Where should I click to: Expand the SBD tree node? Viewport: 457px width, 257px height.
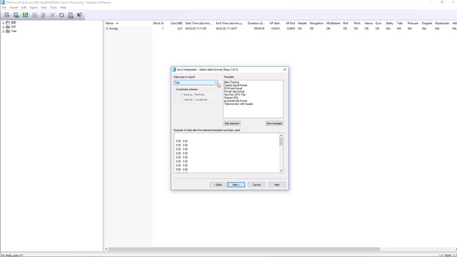tap(4, 23)
